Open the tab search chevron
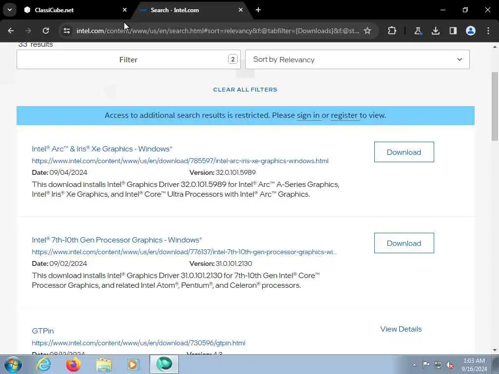 tap(10, 10)
